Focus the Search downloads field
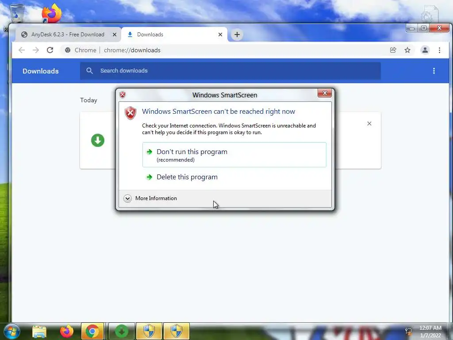Screen dimensions: 453x340 (230, 71)
